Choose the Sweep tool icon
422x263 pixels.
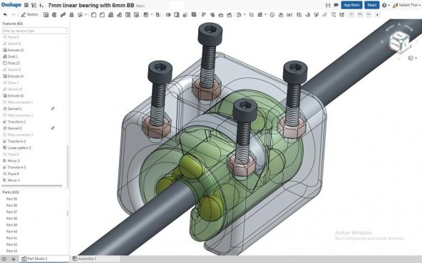point(63,15)
